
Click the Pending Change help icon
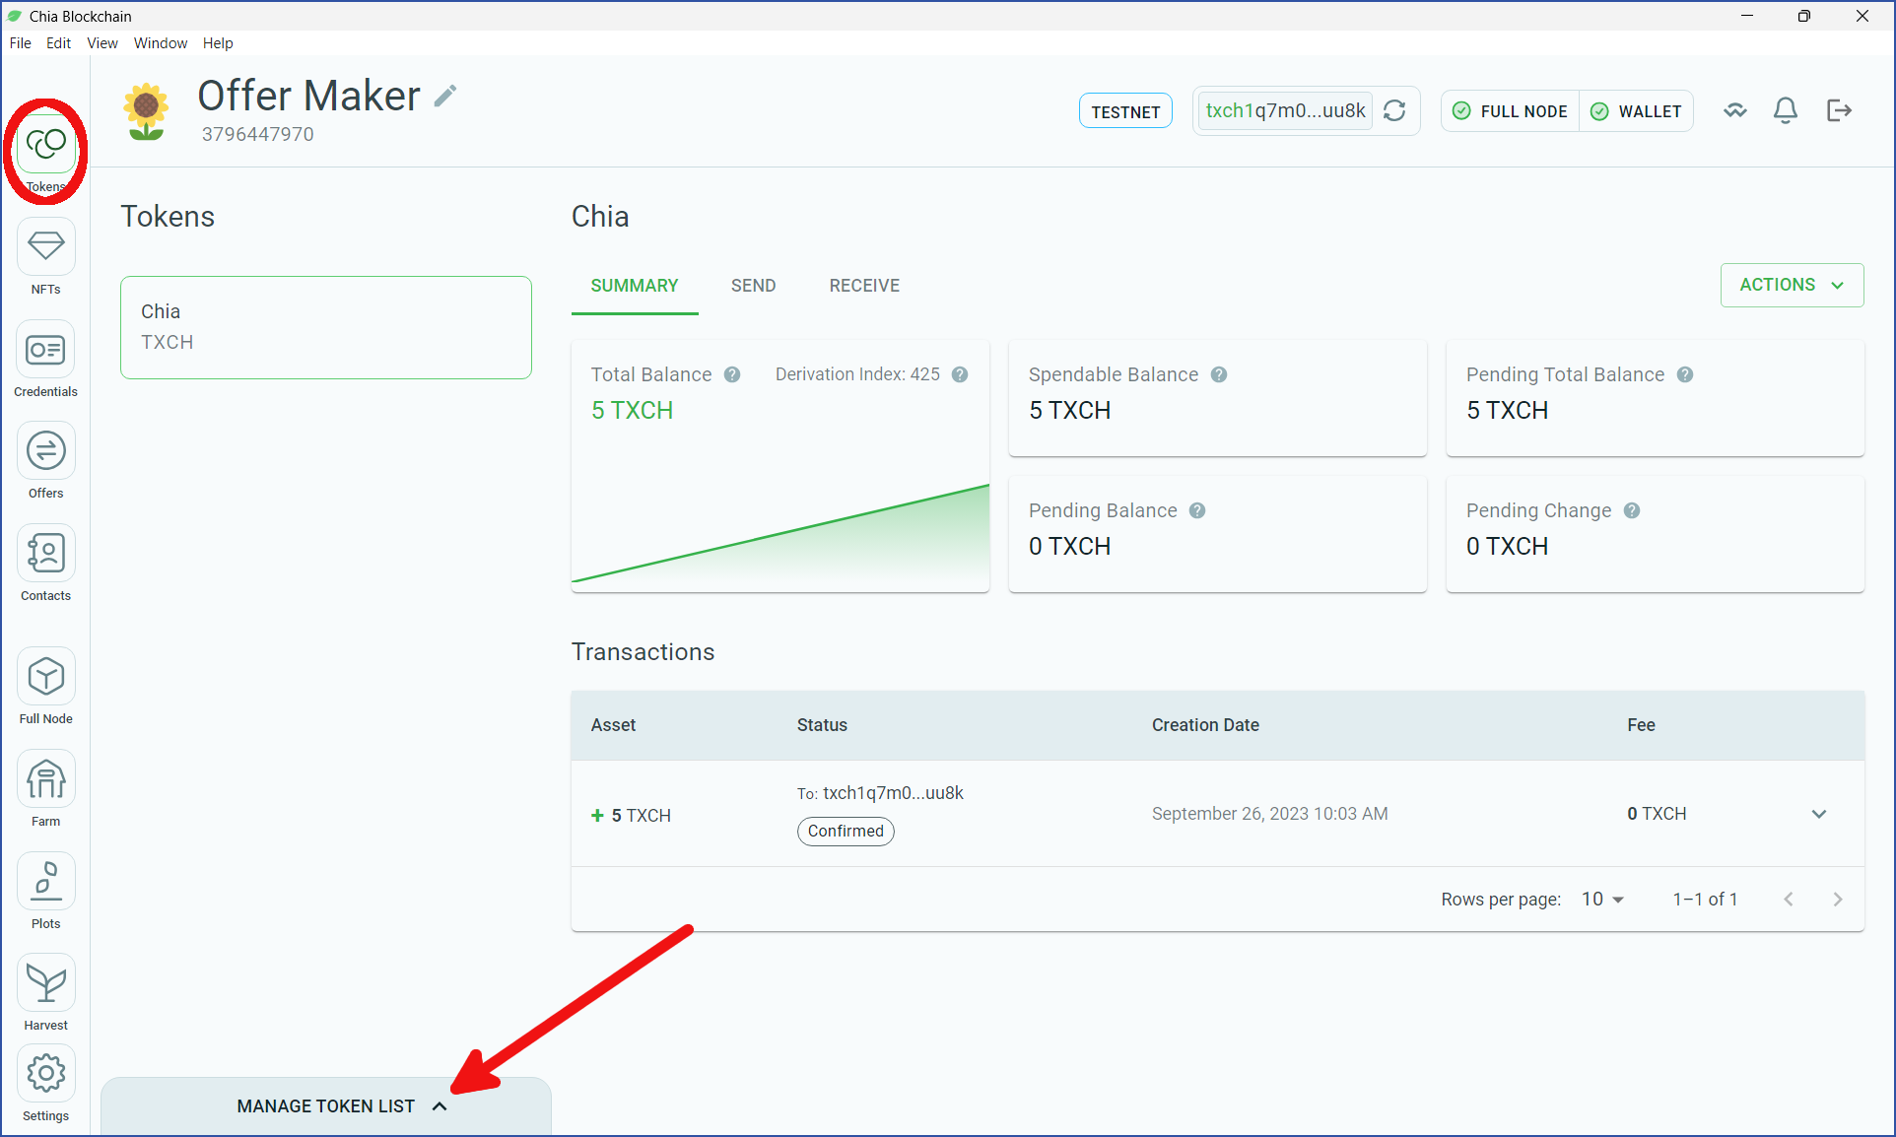[1632, 510]
